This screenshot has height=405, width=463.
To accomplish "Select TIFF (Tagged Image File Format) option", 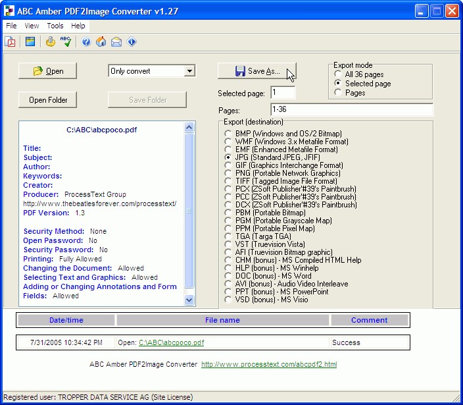I will click(229, 181).
